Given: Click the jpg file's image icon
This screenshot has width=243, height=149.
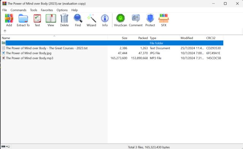Looking at the screenshot, I should pos(3,53).
